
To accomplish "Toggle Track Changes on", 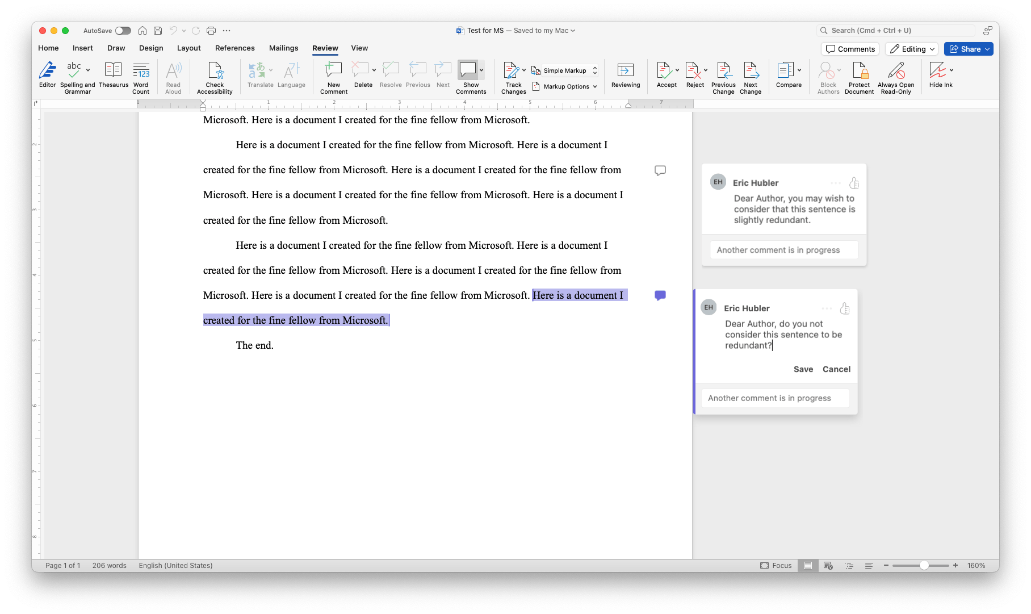I will pyautogui.click(x=513, y=78).
